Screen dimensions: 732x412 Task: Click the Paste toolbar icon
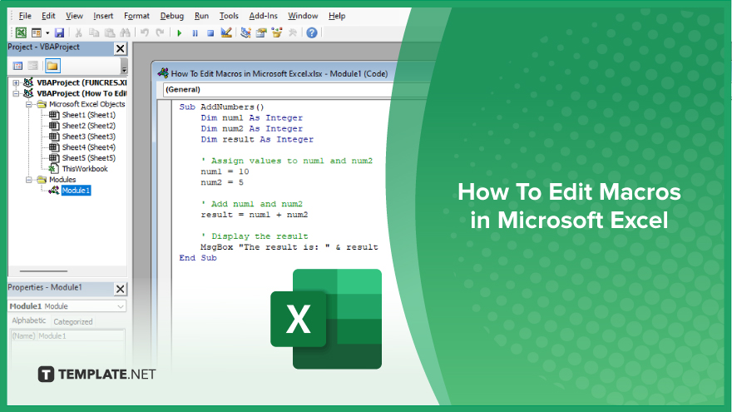110,32
